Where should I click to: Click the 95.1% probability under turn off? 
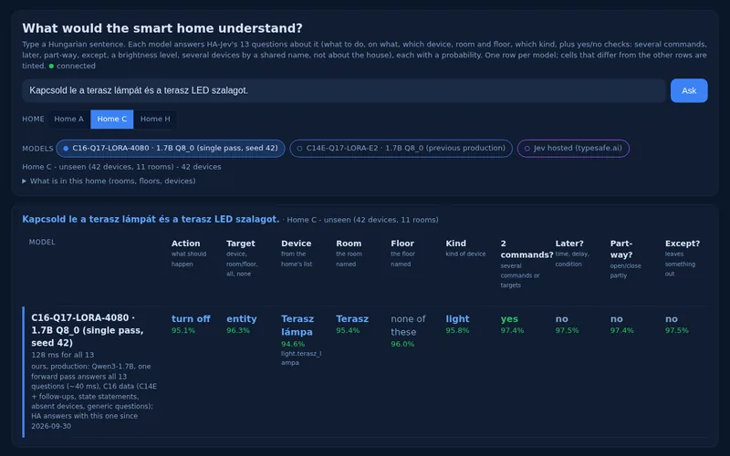point(183,331)
